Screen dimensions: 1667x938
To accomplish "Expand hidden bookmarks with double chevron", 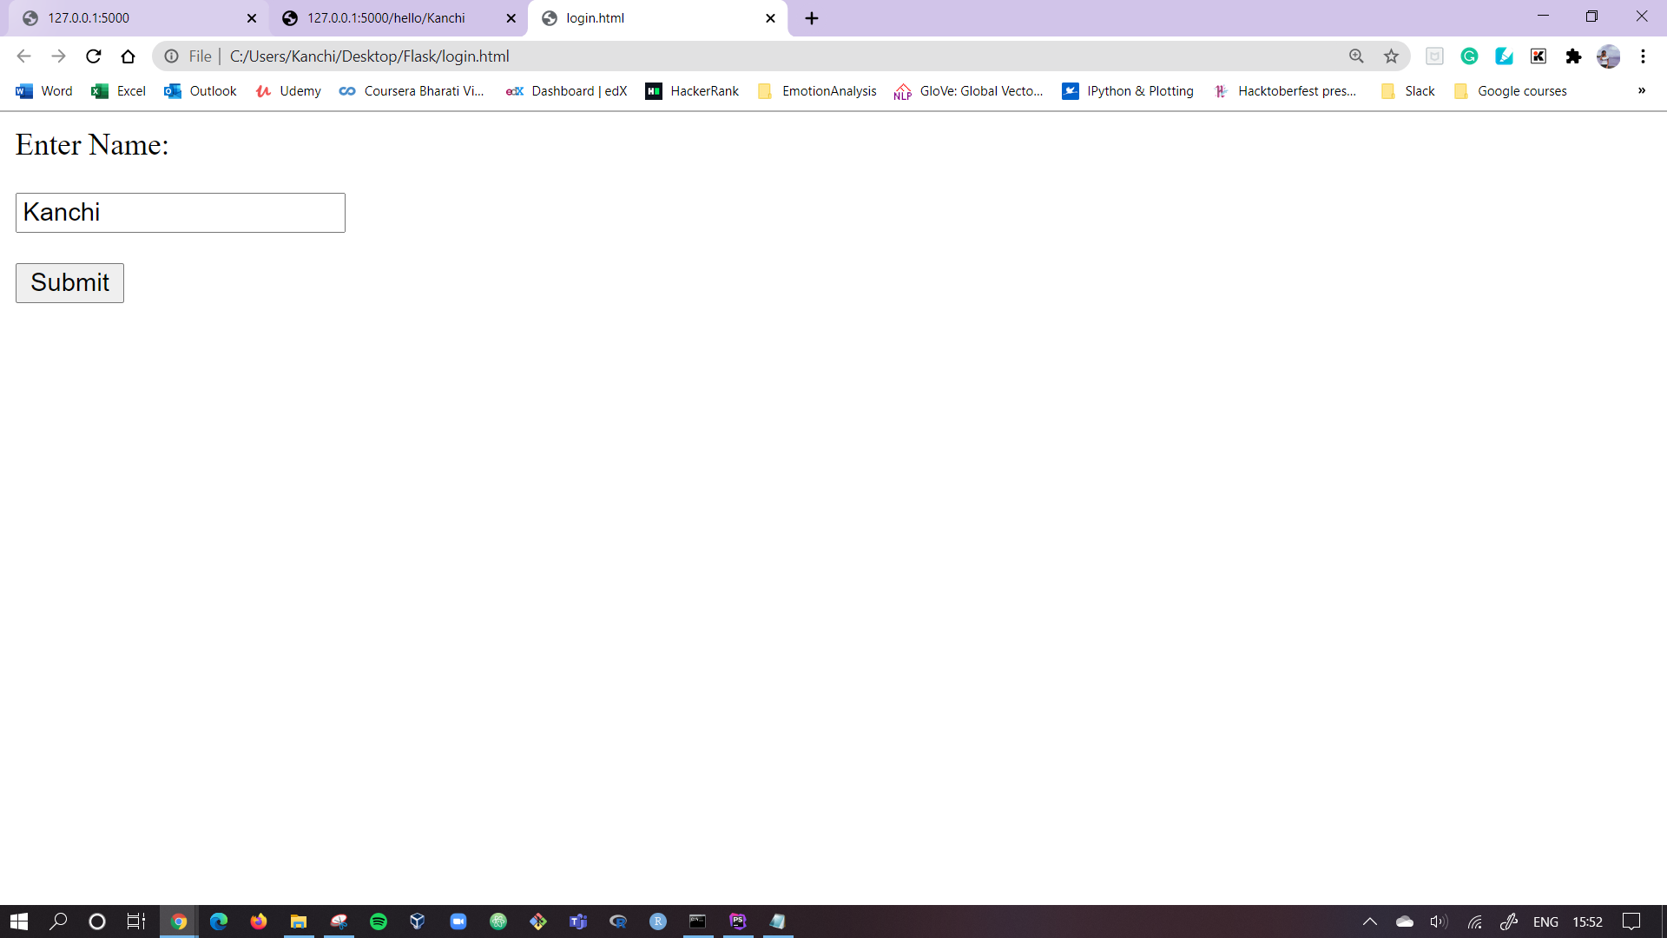I will (1641, 90).
